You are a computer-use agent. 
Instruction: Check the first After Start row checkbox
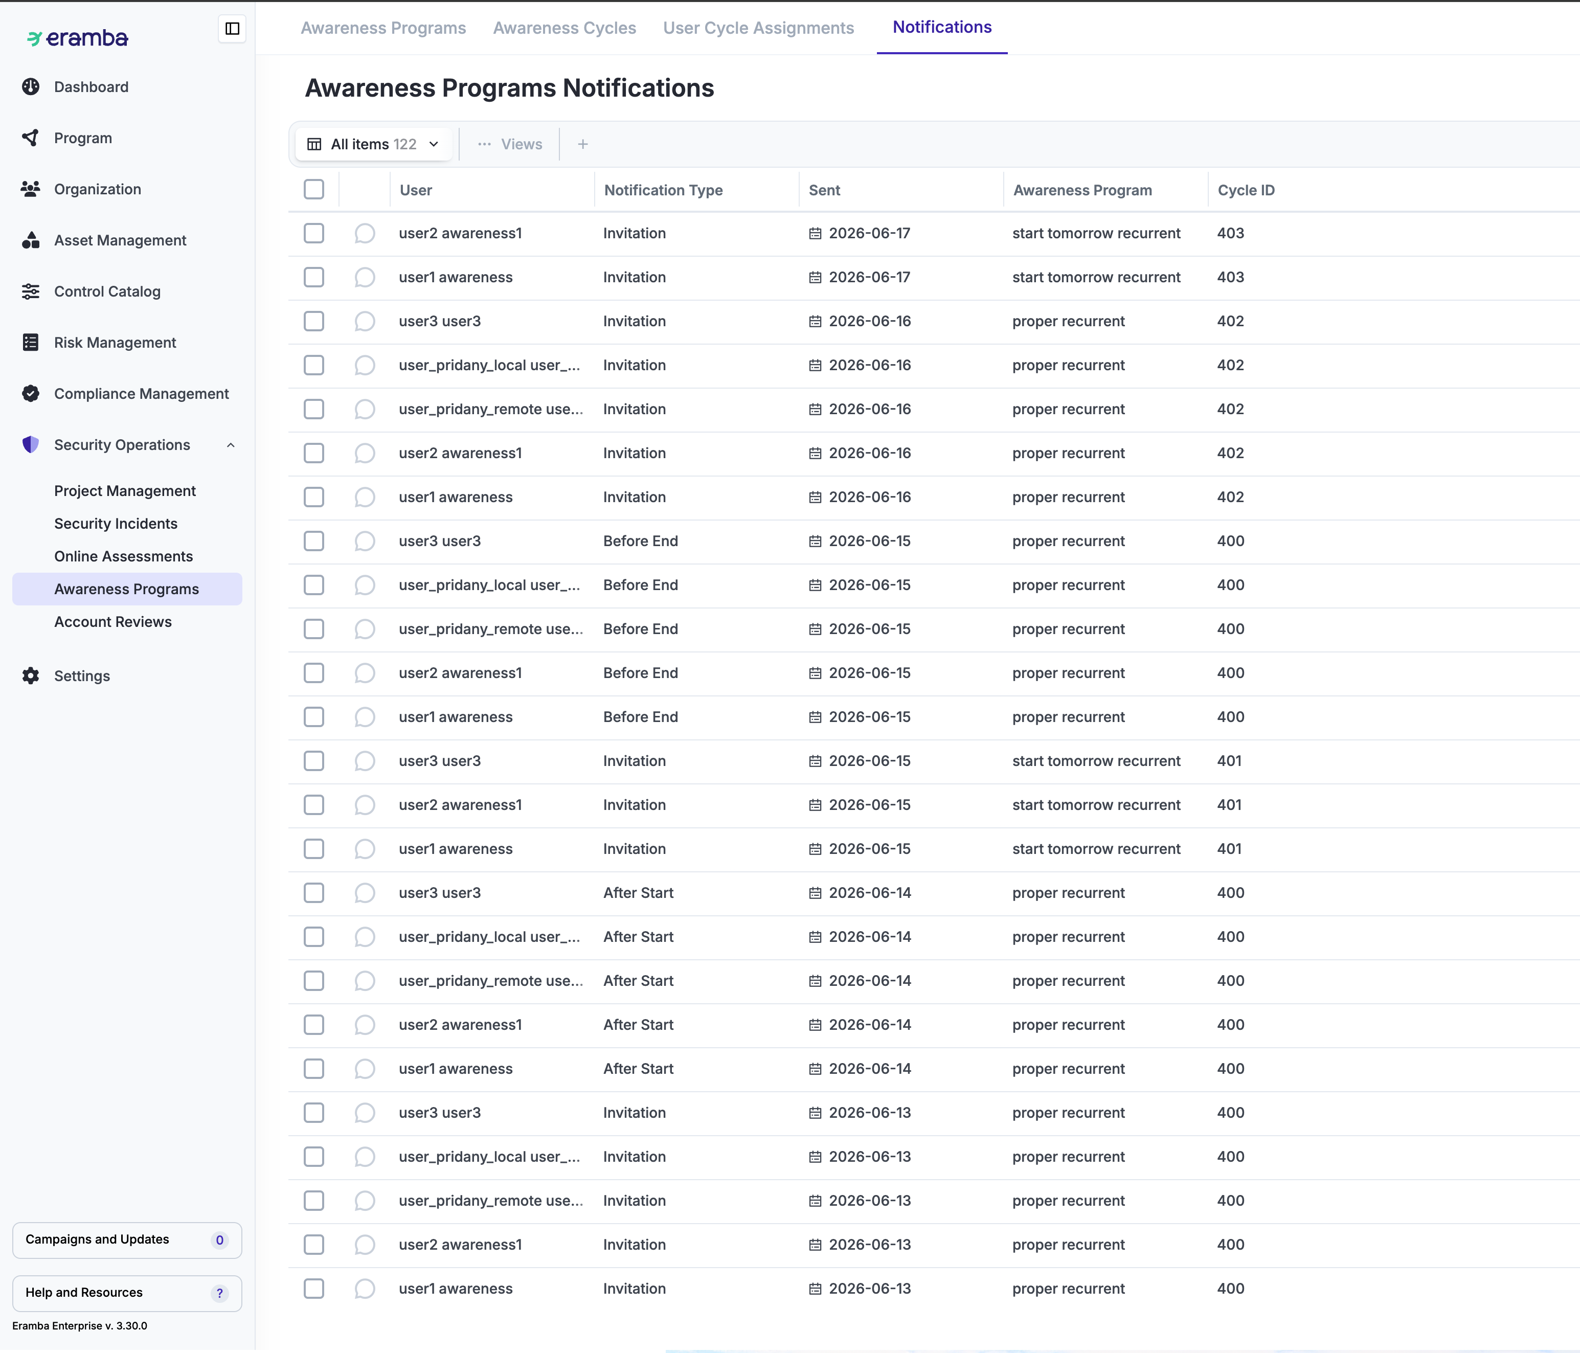tap(314, 893)
